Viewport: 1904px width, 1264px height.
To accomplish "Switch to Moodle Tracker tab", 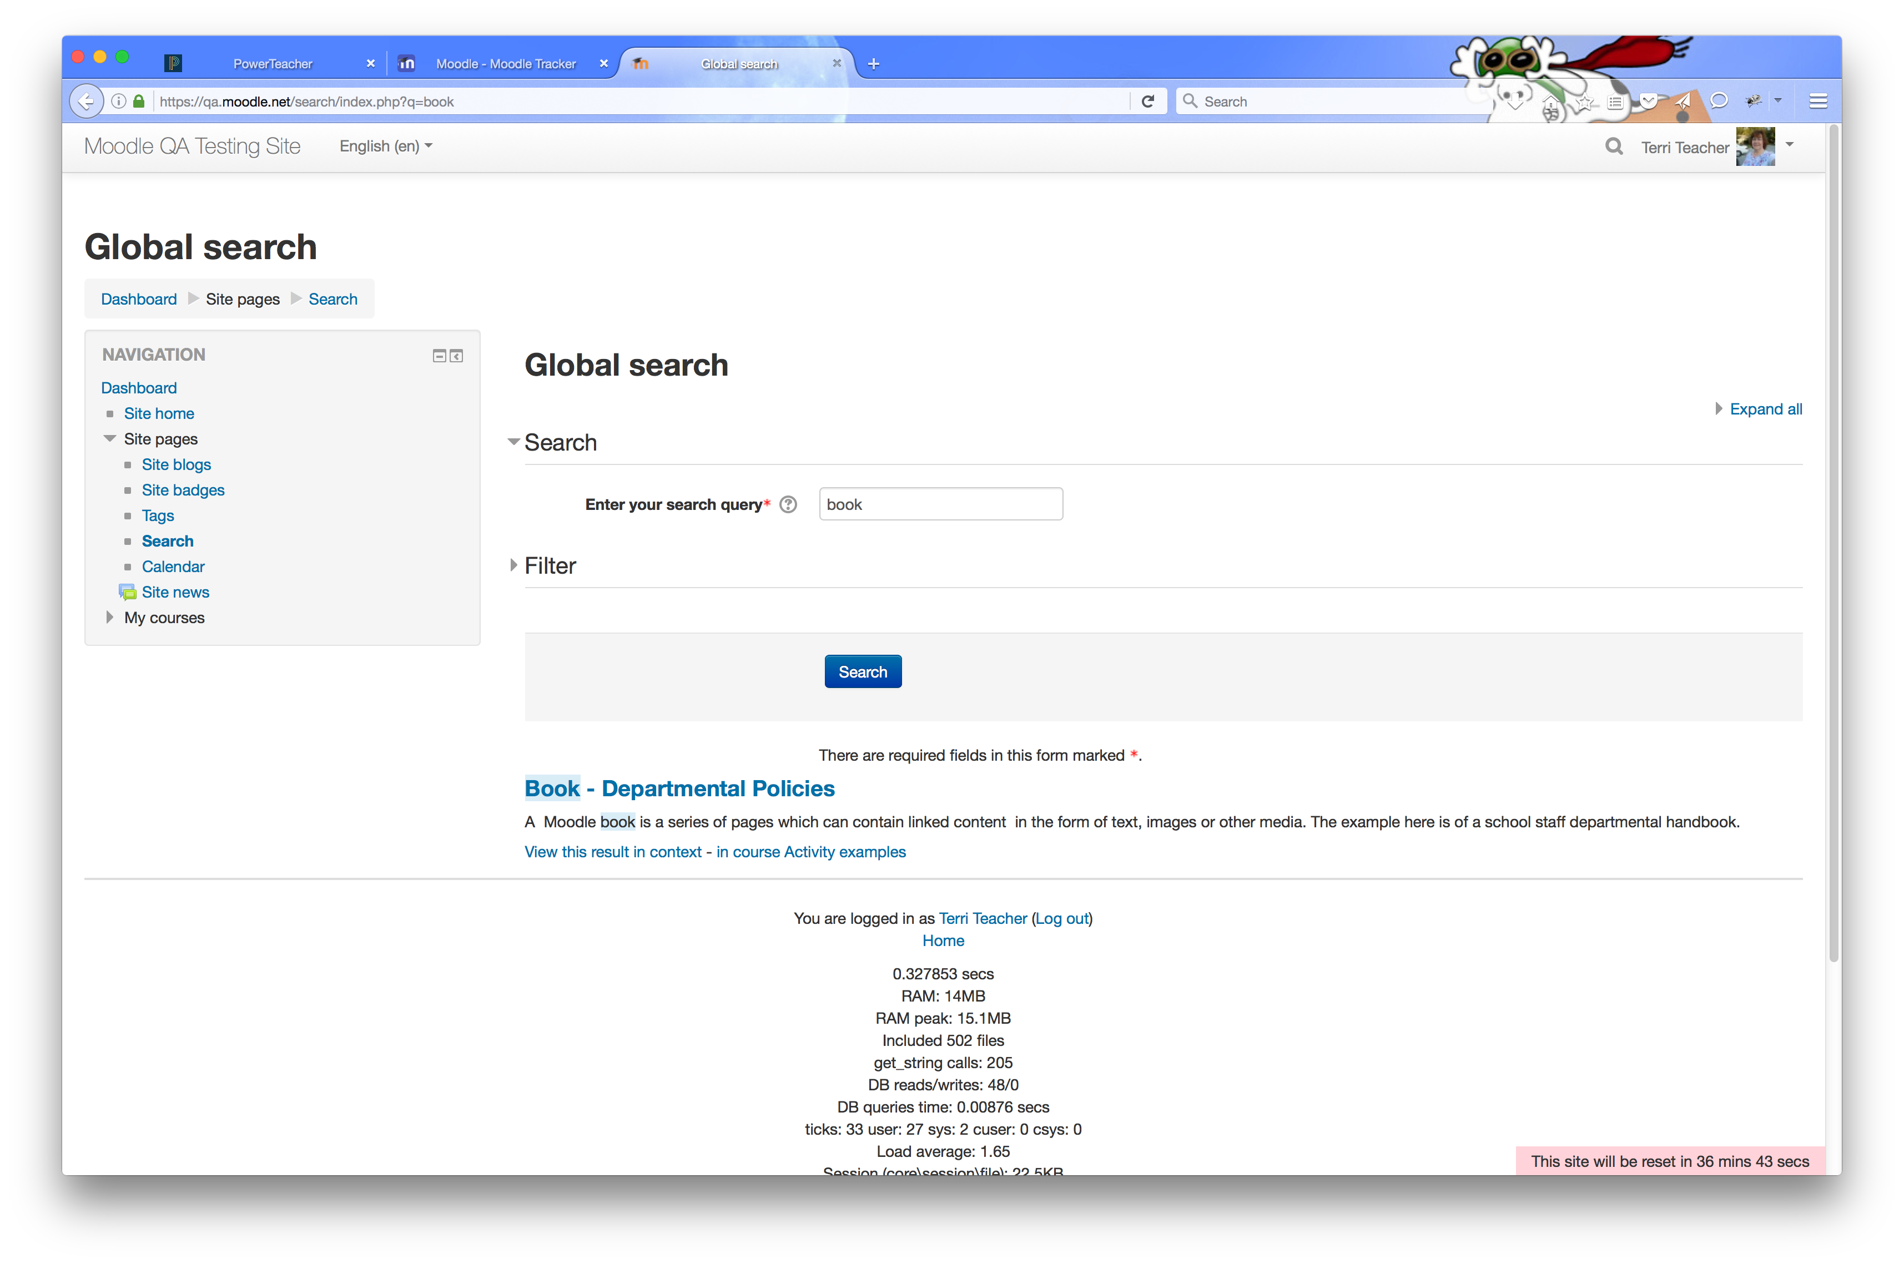I will 506,64.
